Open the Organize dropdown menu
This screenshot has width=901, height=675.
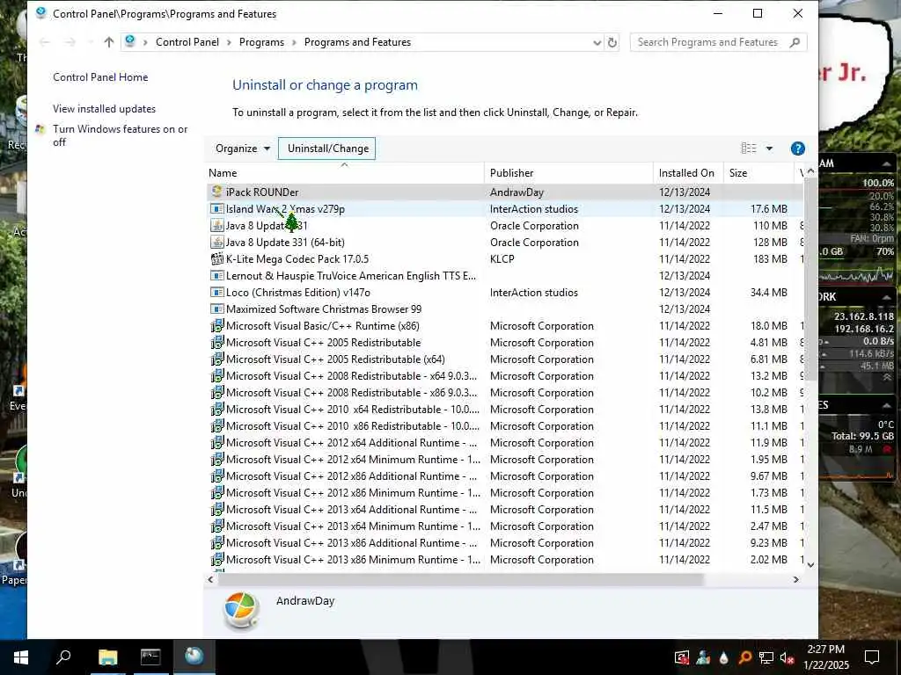[x=243, y=149]
